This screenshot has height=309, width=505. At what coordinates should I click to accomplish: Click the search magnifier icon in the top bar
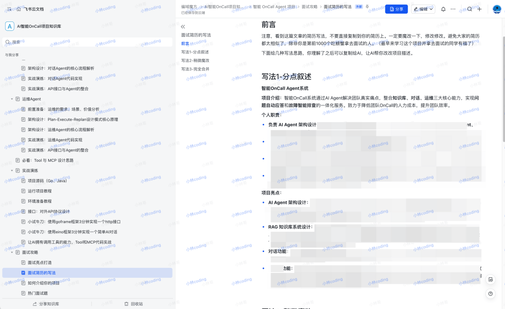[x=469, y=9]
